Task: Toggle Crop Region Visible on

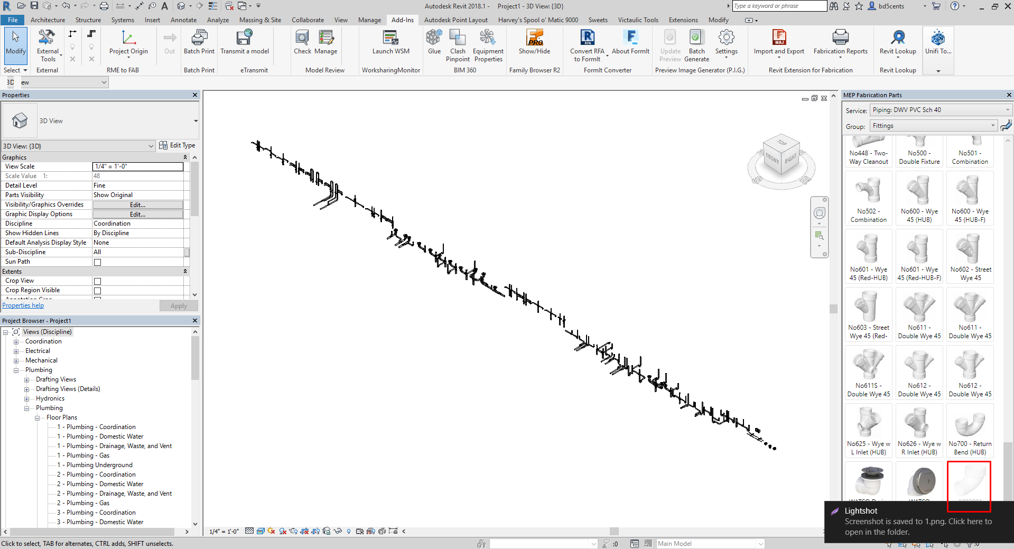Action: pos(97,290)
